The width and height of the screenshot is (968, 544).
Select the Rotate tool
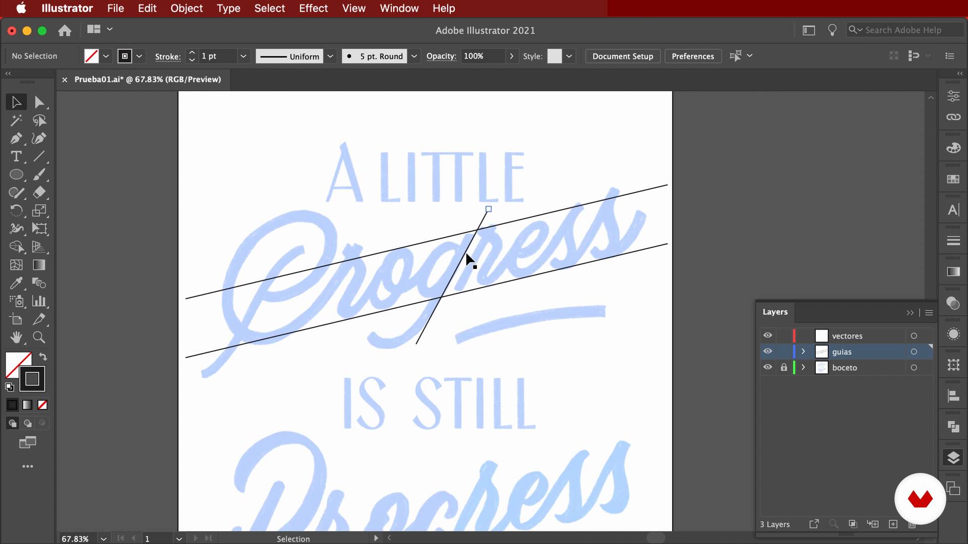coord(16,211)
